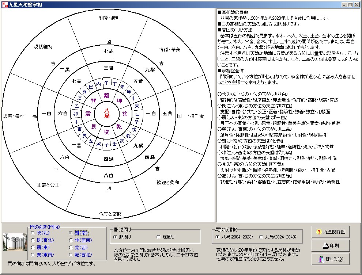Click the 福 mark in the east sector
This screenshot has width=362, height=275.
pyautogui.click(x=35, y=116)
